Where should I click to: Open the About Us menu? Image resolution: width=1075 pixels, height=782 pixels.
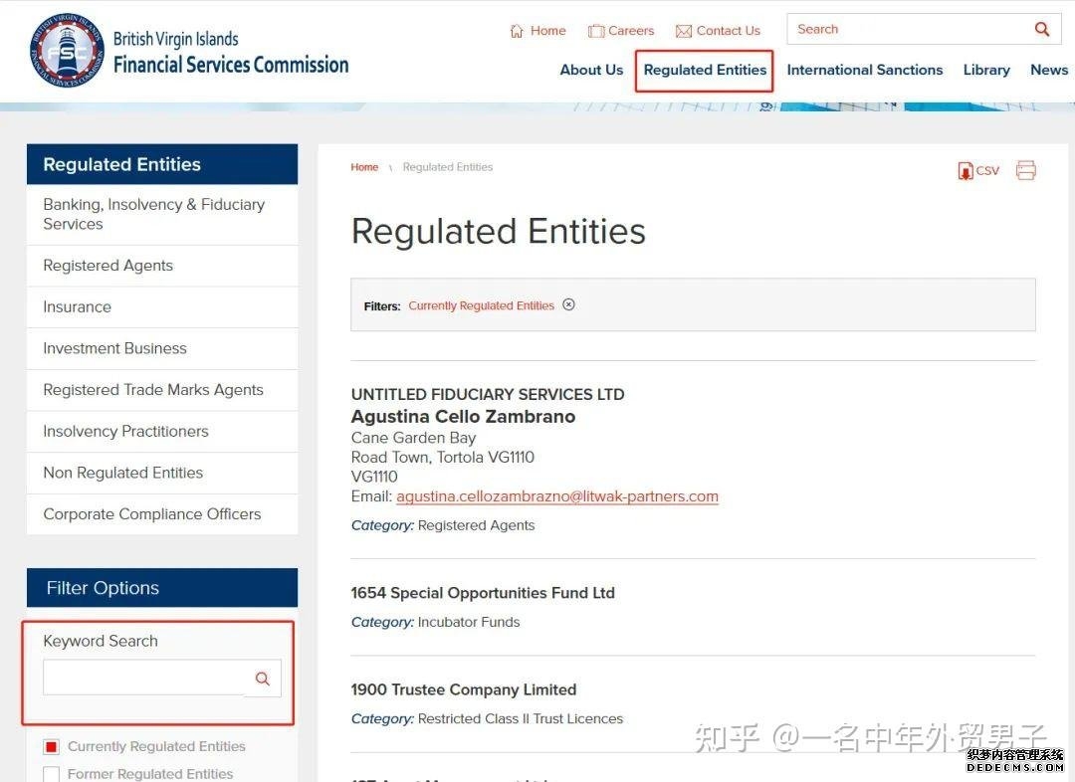tap(591, 70)
